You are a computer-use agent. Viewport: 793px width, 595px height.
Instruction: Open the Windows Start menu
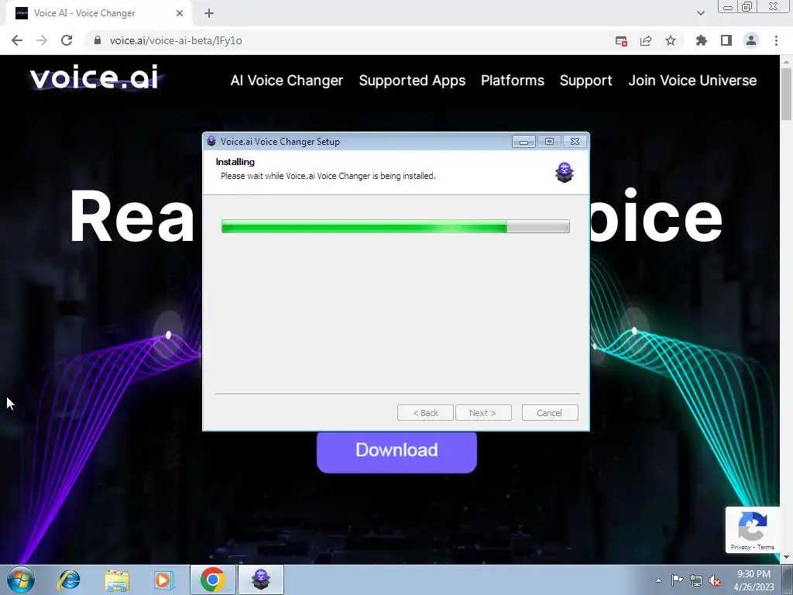click(x=21, y=580)
